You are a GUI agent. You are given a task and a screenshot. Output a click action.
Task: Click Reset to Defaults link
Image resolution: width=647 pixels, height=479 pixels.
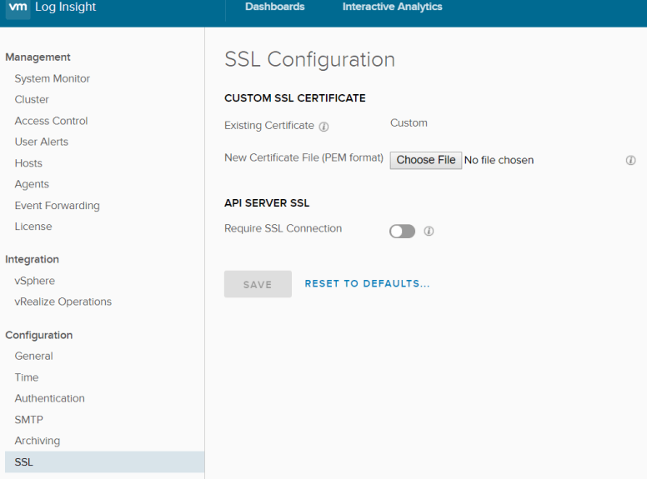pos(367,284)
